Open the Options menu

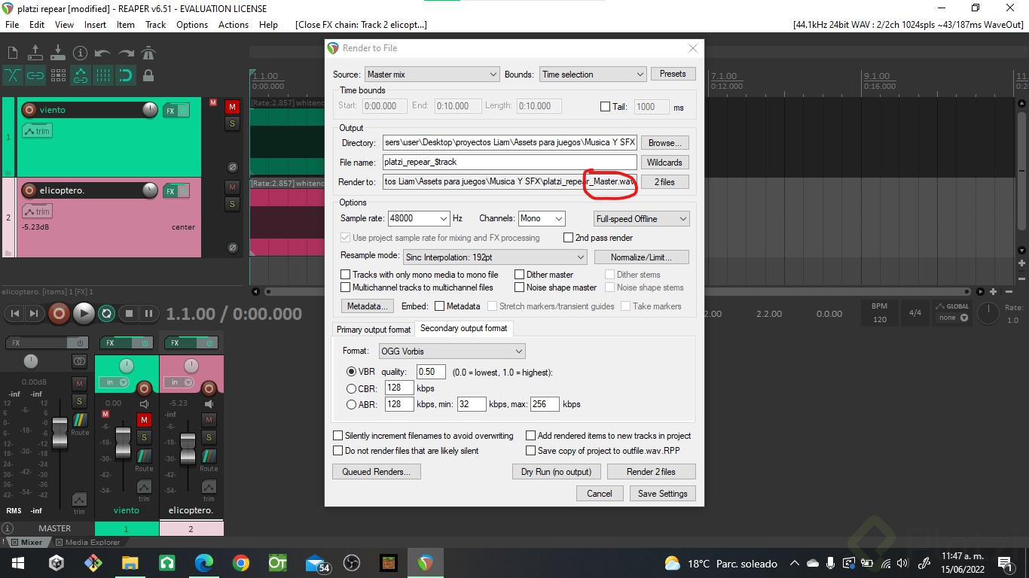click(191, 24)
